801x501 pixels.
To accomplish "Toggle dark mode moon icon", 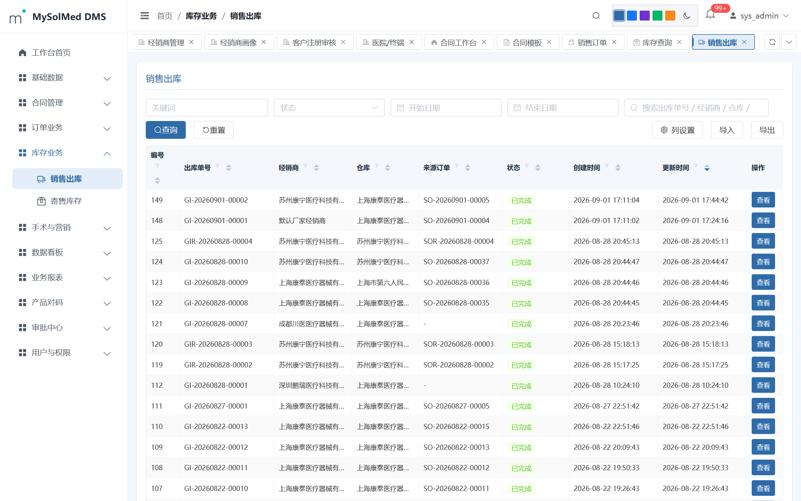I will pos(687,16).
